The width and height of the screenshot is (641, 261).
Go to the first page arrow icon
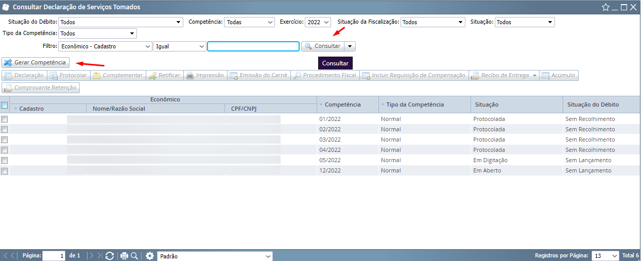coord(6,256)
